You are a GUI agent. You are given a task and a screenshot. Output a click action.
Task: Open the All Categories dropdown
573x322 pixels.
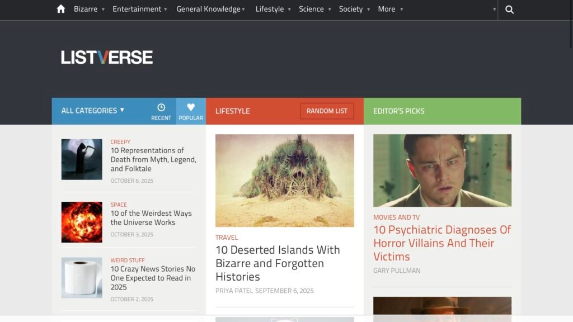tap(93, 111)
